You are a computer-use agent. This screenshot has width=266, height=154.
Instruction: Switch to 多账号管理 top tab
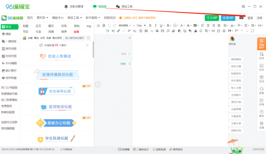(x=74, y=6)
